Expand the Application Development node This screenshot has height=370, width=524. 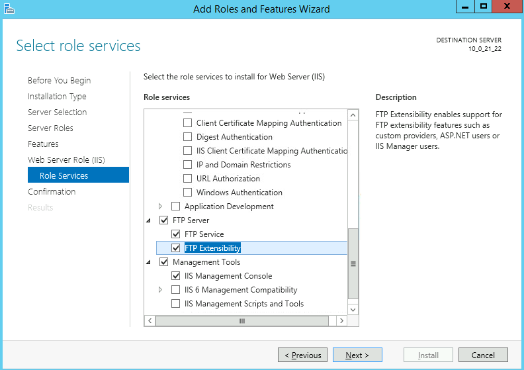coord(160,207)
